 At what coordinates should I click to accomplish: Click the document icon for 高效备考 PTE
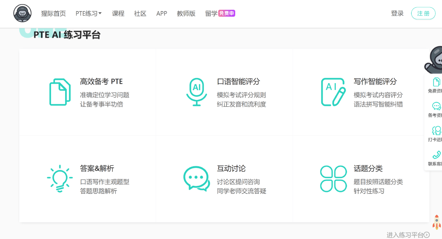pyautogui.click(x=60, y=92)
